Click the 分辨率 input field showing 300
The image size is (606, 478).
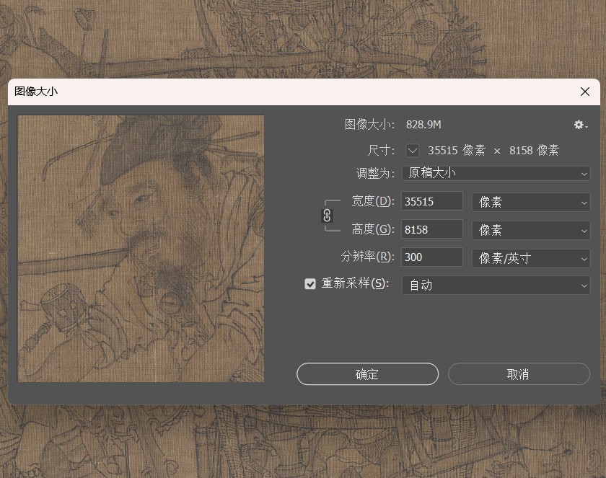pos(432,257)
